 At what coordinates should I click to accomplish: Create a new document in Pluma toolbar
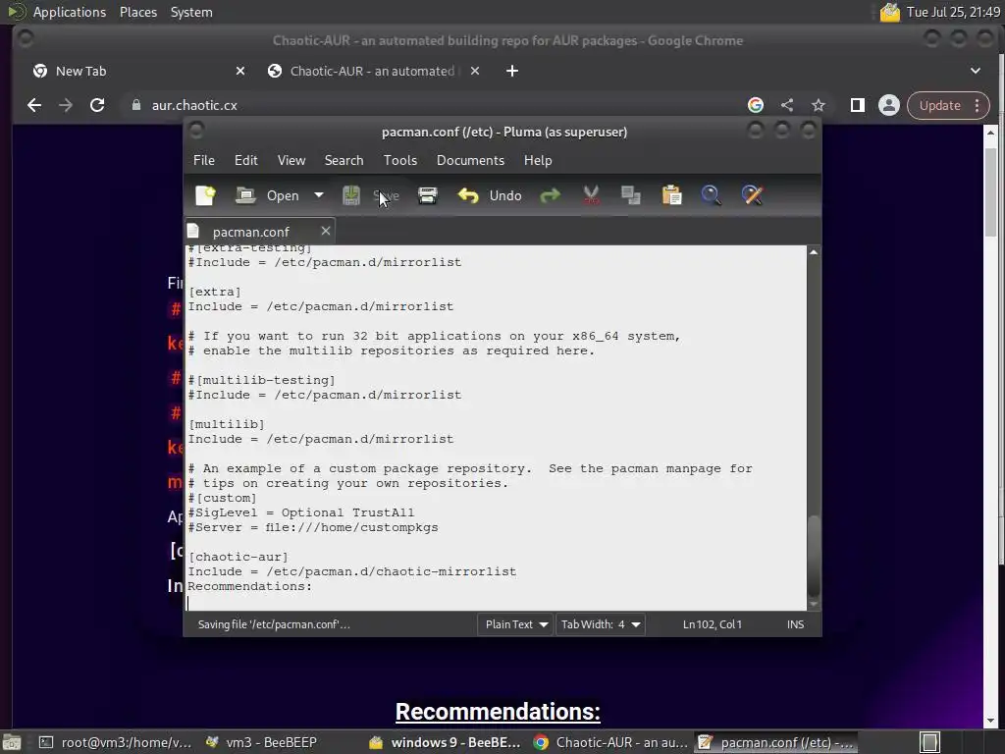(x=205, y=195)
